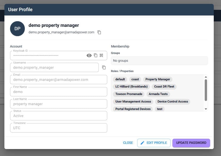Focus the Username field
This screenshot has height=156, width=221.
click(x=54, y=67)
